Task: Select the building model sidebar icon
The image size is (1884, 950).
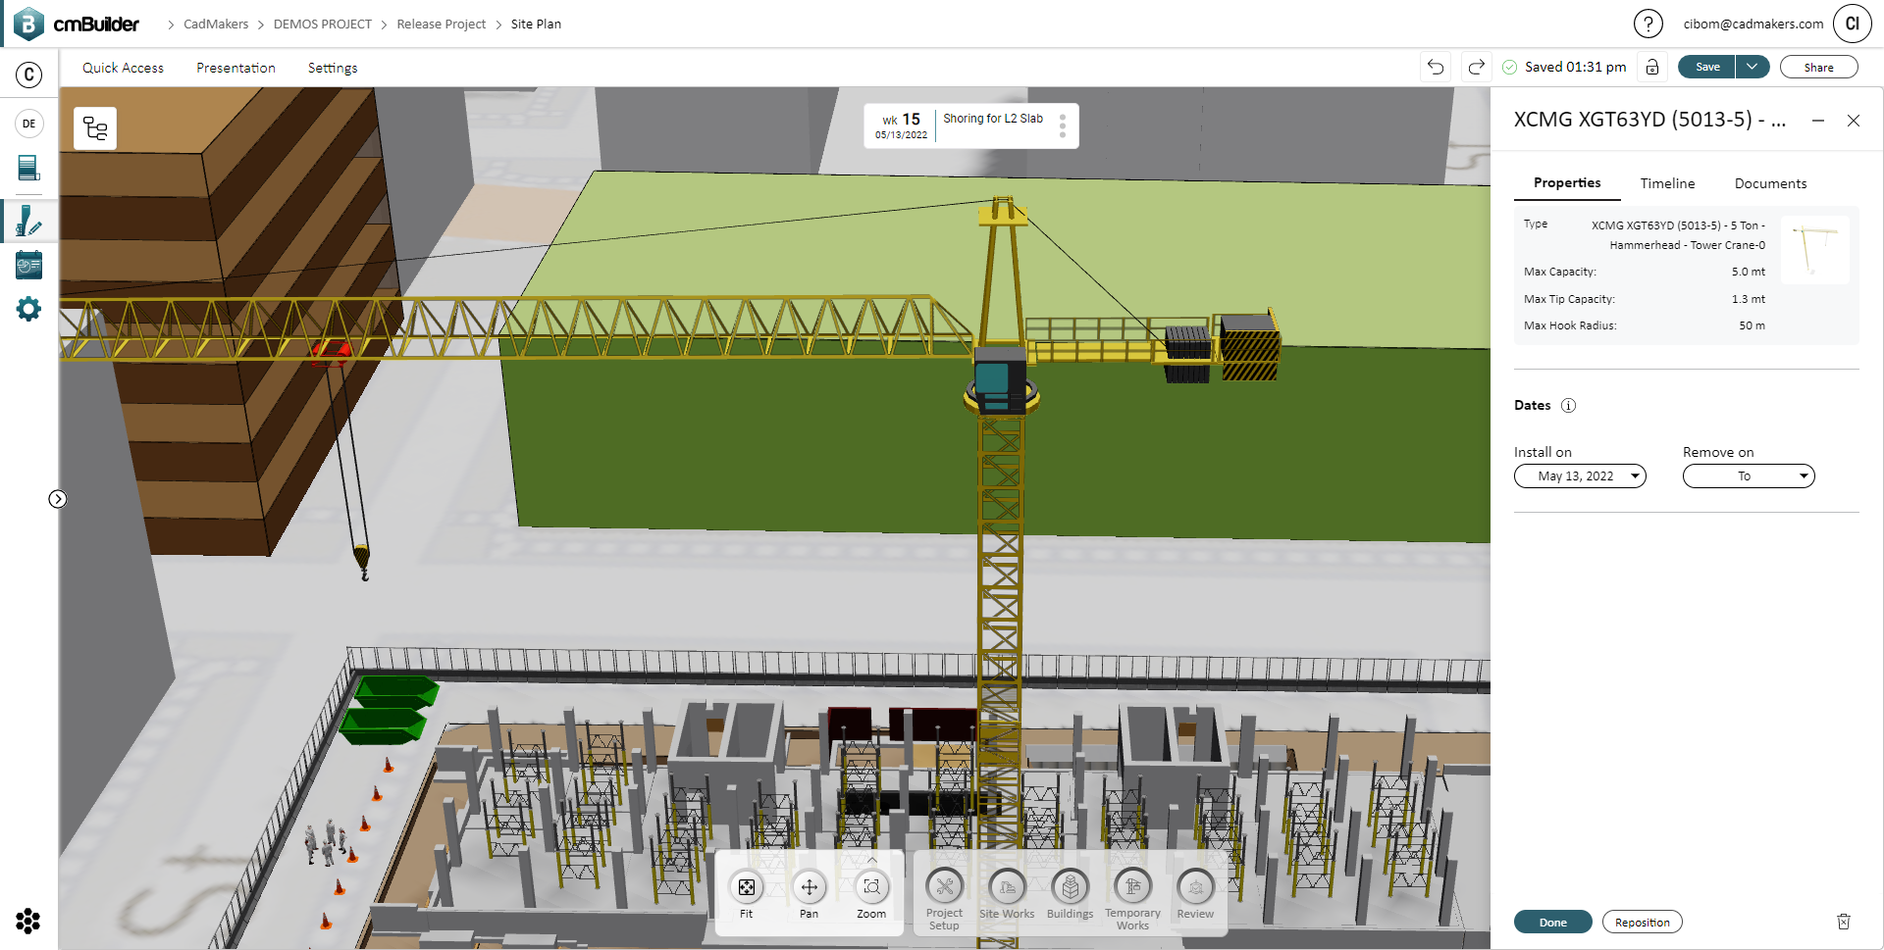Action: [x=29, y=168]
